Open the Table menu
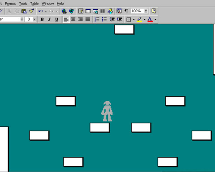This screenshot has width=215, height=172. click(x=34, y=4)
